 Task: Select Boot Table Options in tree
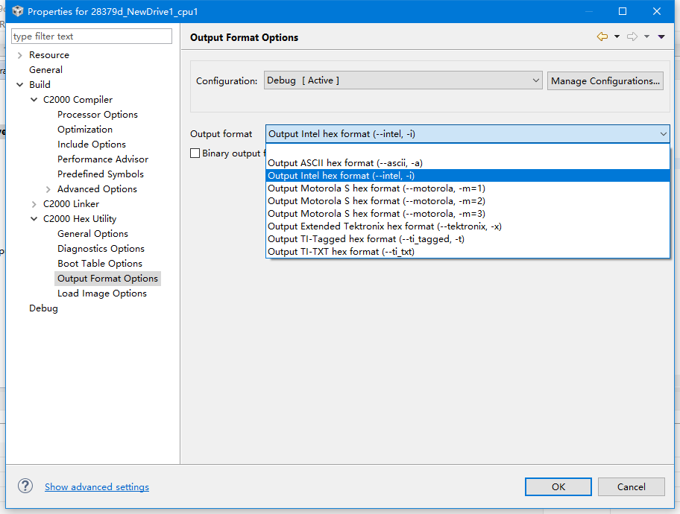100,264
